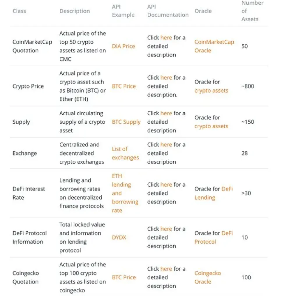Click the DeFi Lending oracle link
The width and height of the screenshot is (284, 296).
[x=213, y=193]
